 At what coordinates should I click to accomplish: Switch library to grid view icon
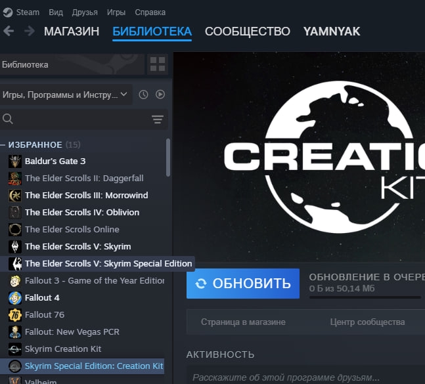[158, 64]
